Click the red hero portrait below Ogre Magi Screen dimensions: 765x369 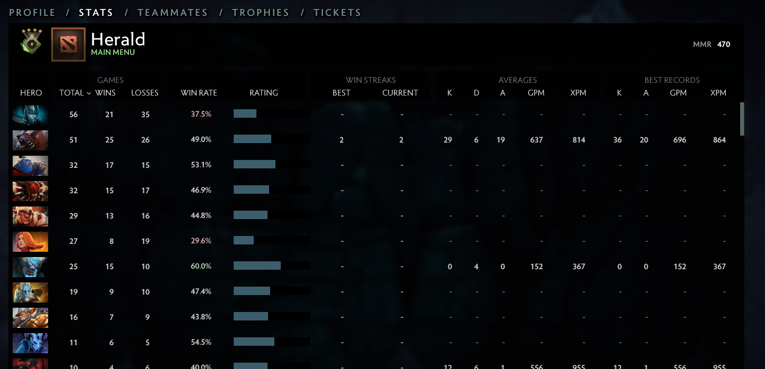[30, 191]
